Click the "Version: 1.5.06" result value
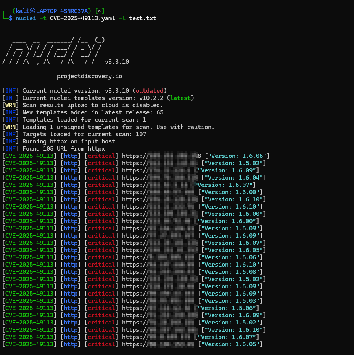 pos(228,308)
